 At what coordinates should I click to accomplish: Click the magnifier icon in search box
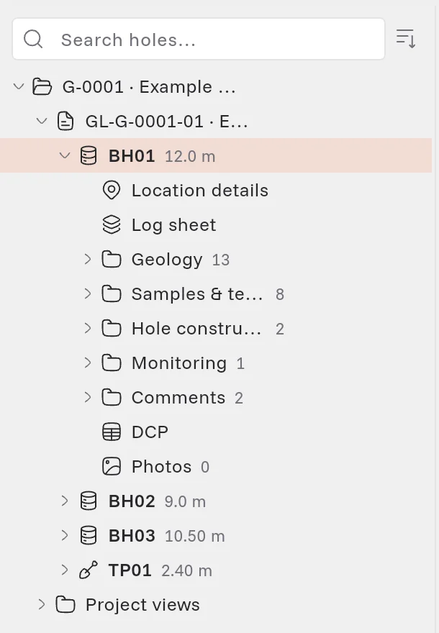(x=33, y=39)
